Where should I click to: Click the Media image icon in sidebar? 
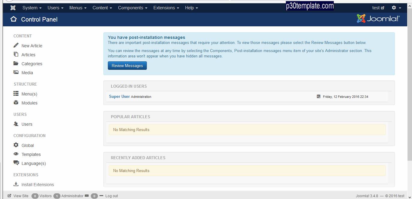point(16,72)
